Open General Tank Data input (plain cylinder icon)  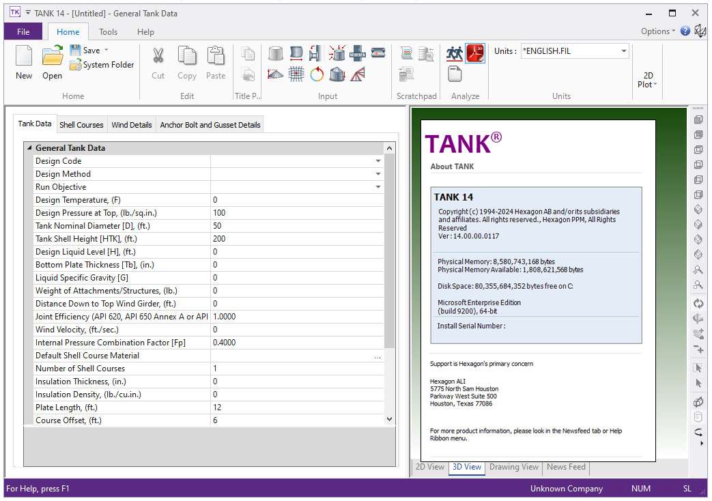[276, 54]
